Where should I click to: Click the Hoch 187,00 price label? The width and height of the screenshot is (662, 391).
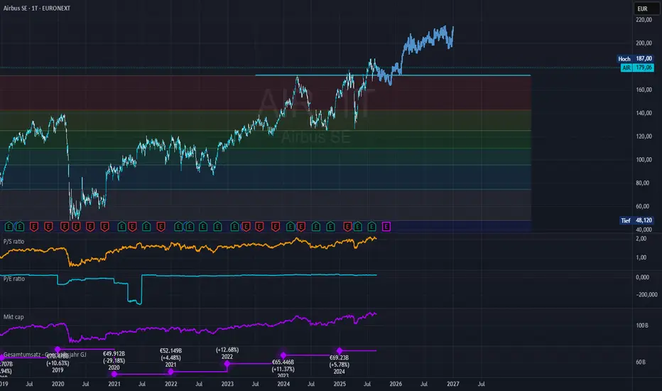631,60
